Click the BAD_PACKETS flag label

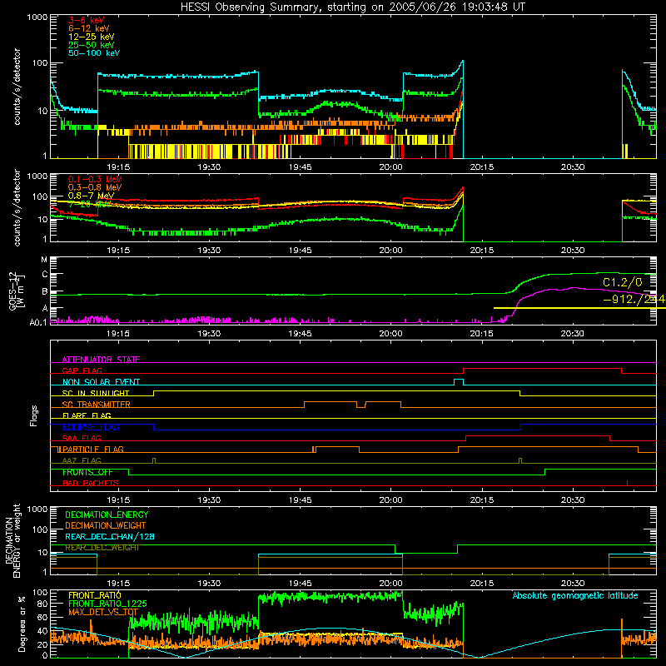point(90,483)
